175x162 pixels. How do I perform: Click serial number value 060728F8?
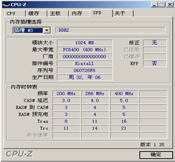click(85, 70)
